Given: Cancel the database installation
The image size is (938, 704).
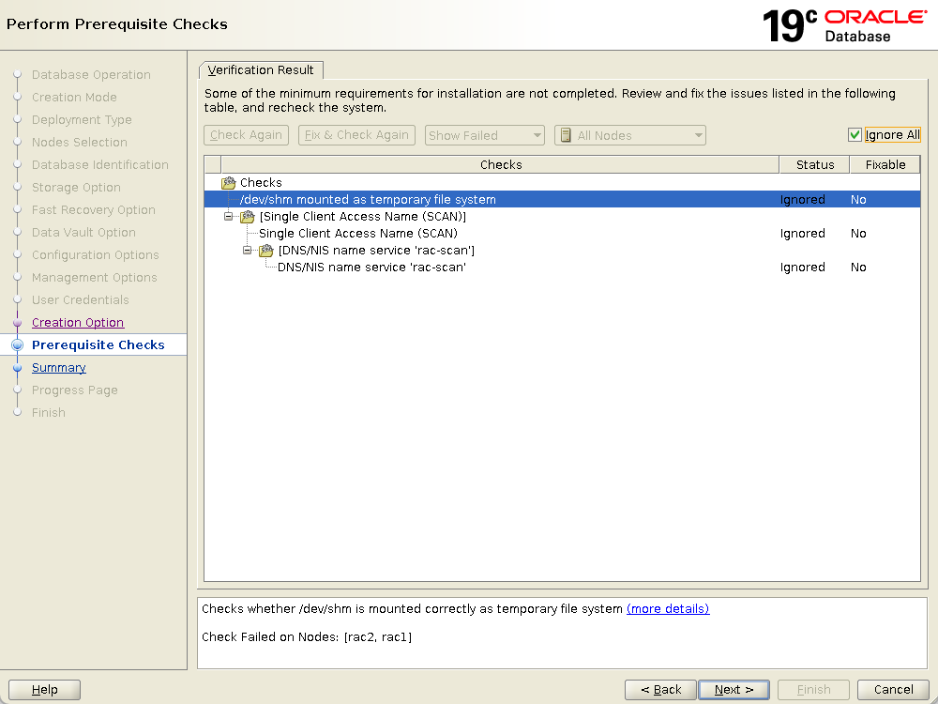Looking at the screenshot, I should click(x=893, y=690).
